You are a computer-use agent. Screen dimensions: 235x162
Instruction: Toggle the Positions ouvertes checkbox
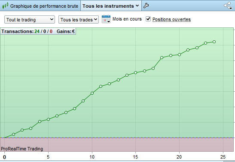(148, 19)
